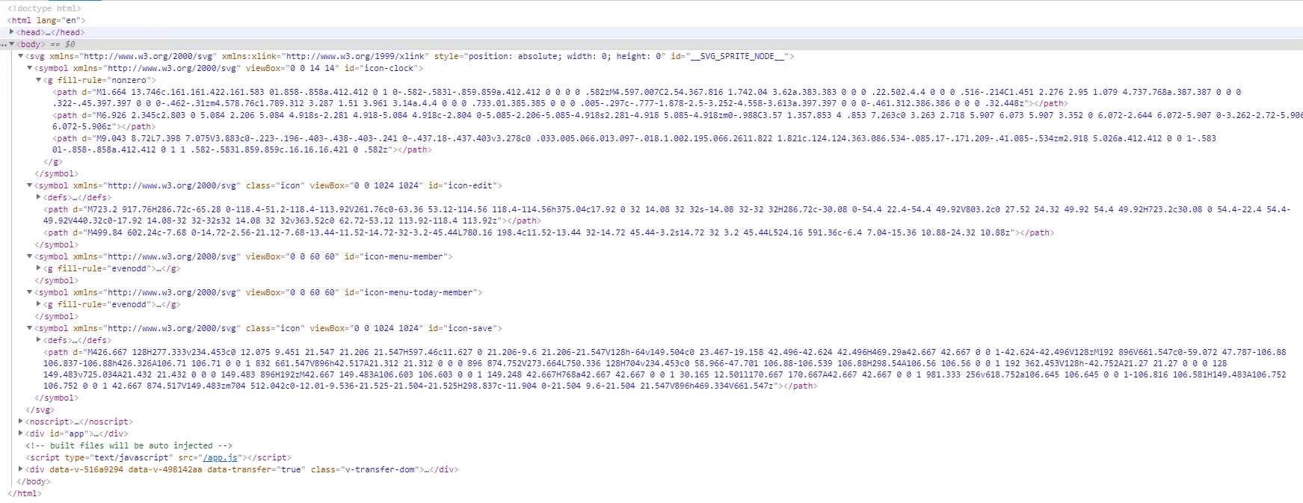Expand defs inside icon-save symbol
This screenshot has width=1303, height=503.
[x=38, y=340]
